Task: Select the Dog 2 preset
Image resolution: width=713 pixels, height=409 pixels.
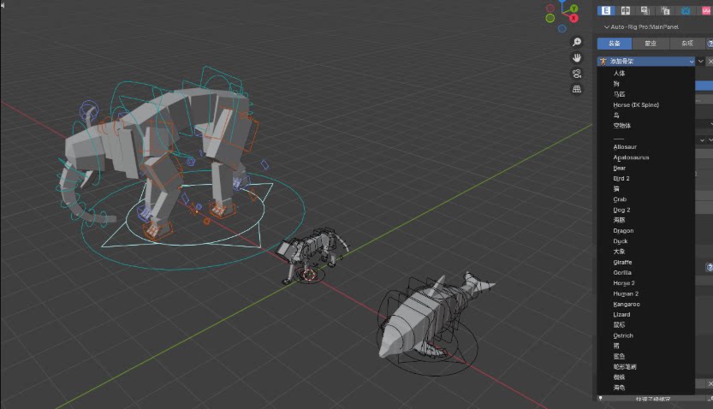Action: coord(621,210)
